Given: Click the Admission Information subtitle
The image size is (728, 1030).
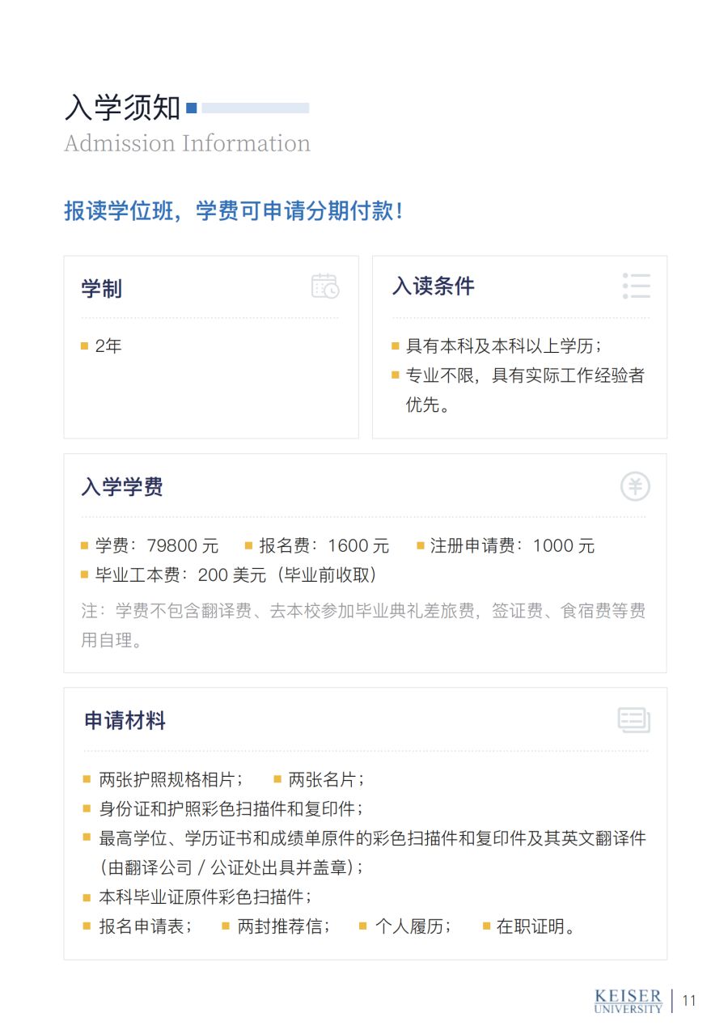Looking at the screenshot, I should pyautogui.click(x=188, y=143).
